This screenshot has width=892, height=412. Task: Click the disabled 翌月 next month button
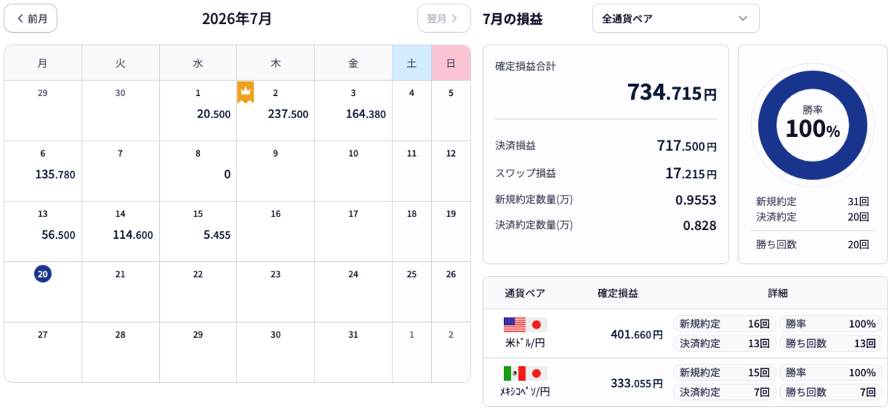444,19
